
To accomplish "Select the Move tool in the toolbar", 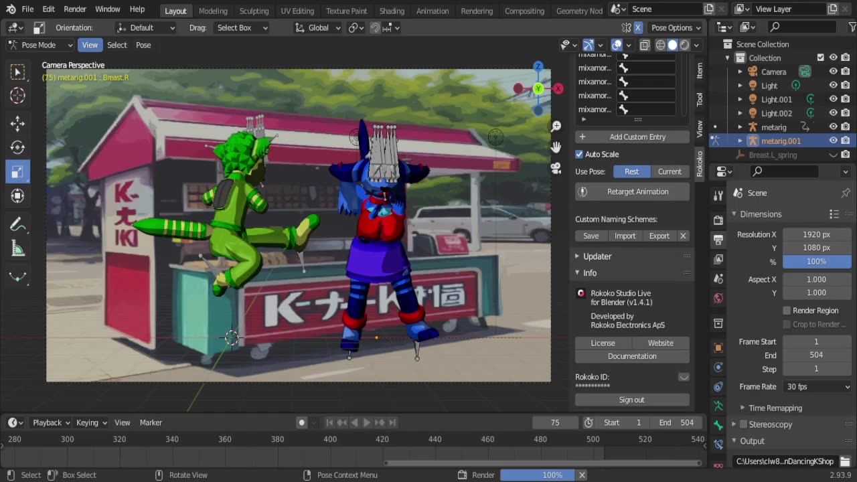I will click(17, 123).
